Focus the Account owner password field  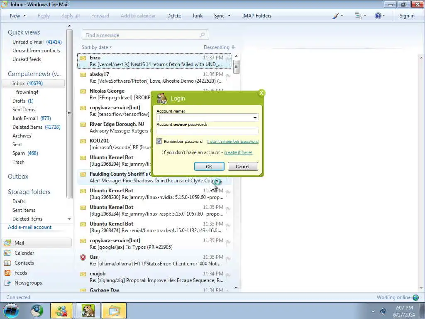(x=207, y=131)
